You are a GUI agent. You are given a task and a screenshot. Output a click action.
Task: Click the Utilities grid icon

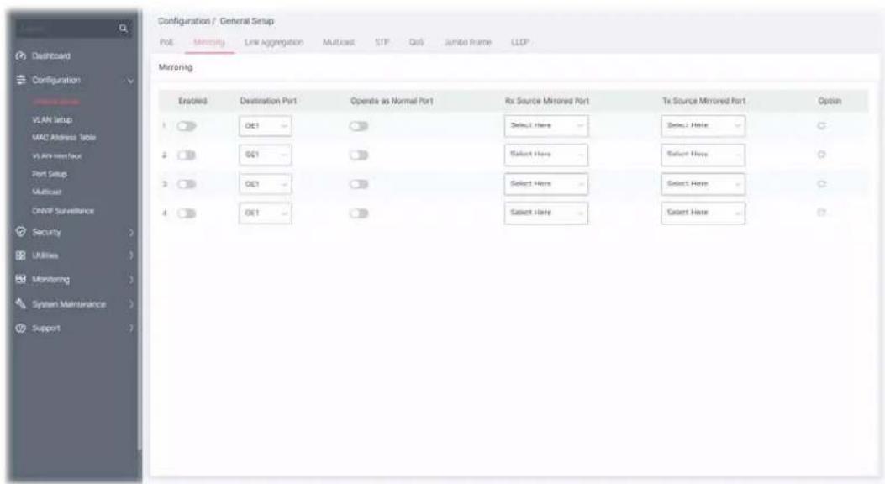pos(21,255)
